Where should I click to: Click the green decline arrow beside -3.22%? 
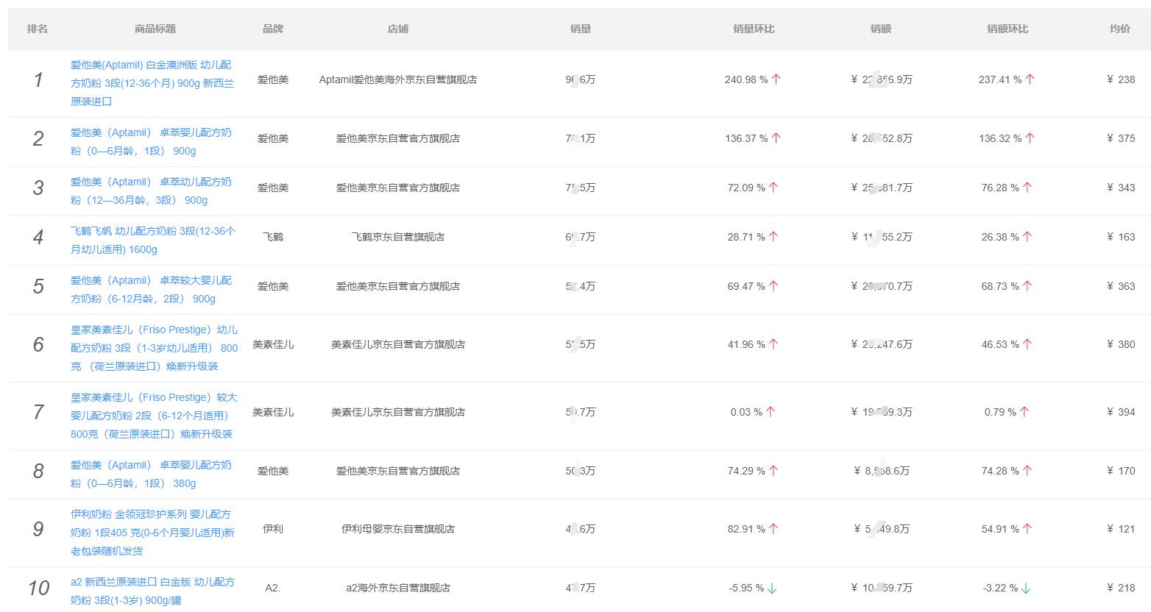coord(1025,588)
